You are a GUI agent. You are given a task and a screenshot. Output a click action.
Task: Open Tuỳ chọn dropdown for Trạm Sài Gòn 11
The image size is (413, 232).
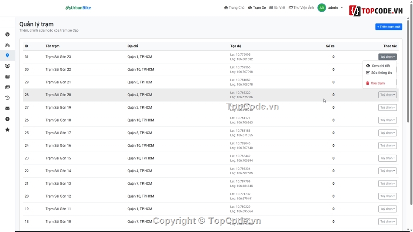(387, 209)
